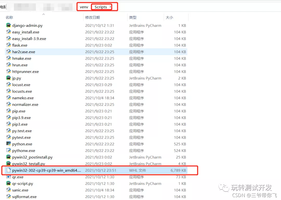Select the highlighted pywin32 WHL file
The height and width of the screenshot is (200, 281).
tap(47, 170)
